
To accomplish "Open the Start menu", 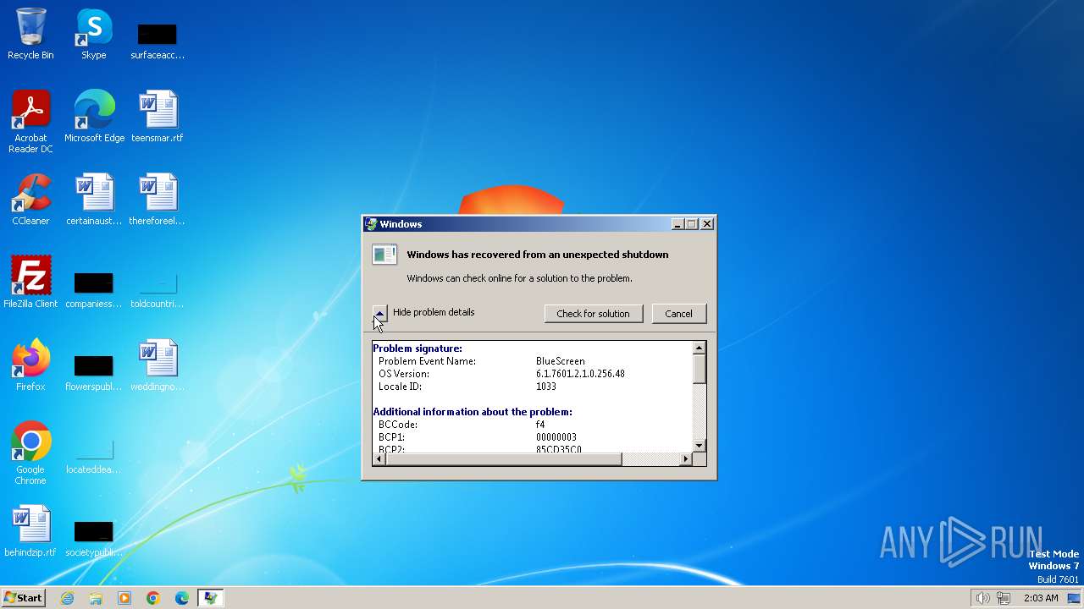I will coord(24,598).
